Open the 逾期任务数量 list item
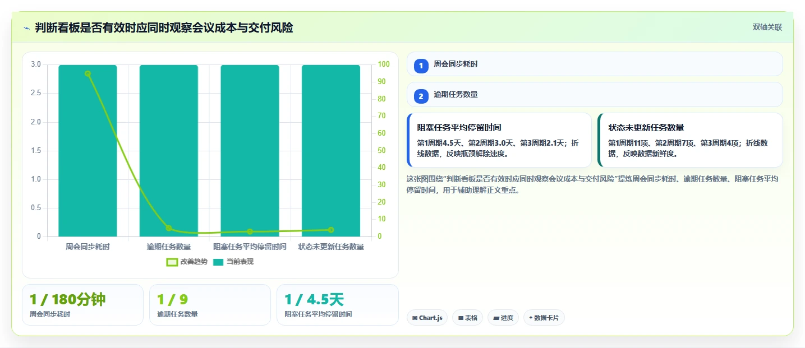 595,94
